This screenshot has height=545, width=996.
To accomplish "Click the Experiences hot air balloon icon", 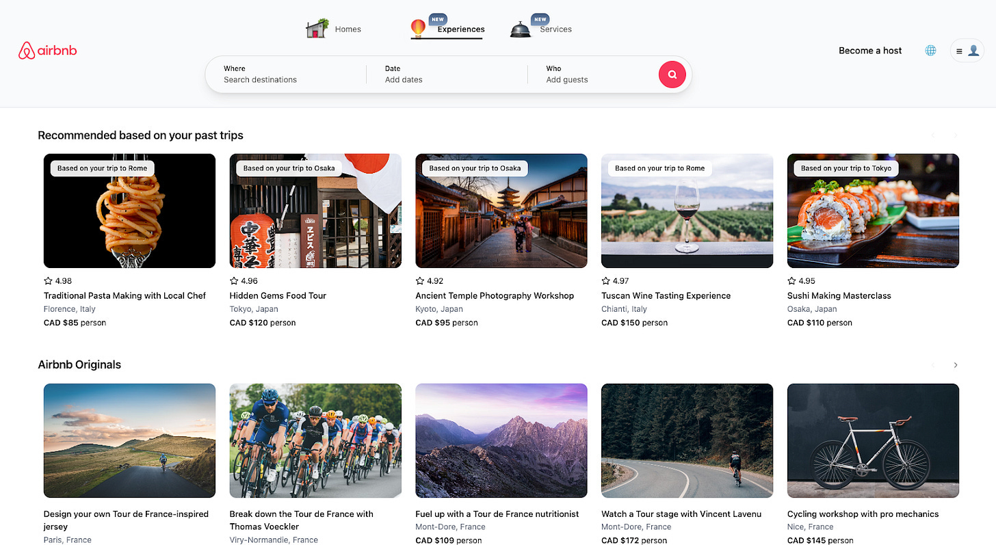I will click(418, 29).
